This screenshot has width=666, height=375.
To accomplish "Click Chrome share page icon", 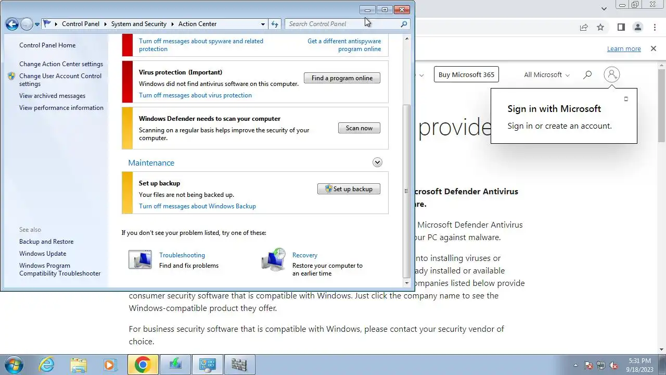I will pos(584,28).
